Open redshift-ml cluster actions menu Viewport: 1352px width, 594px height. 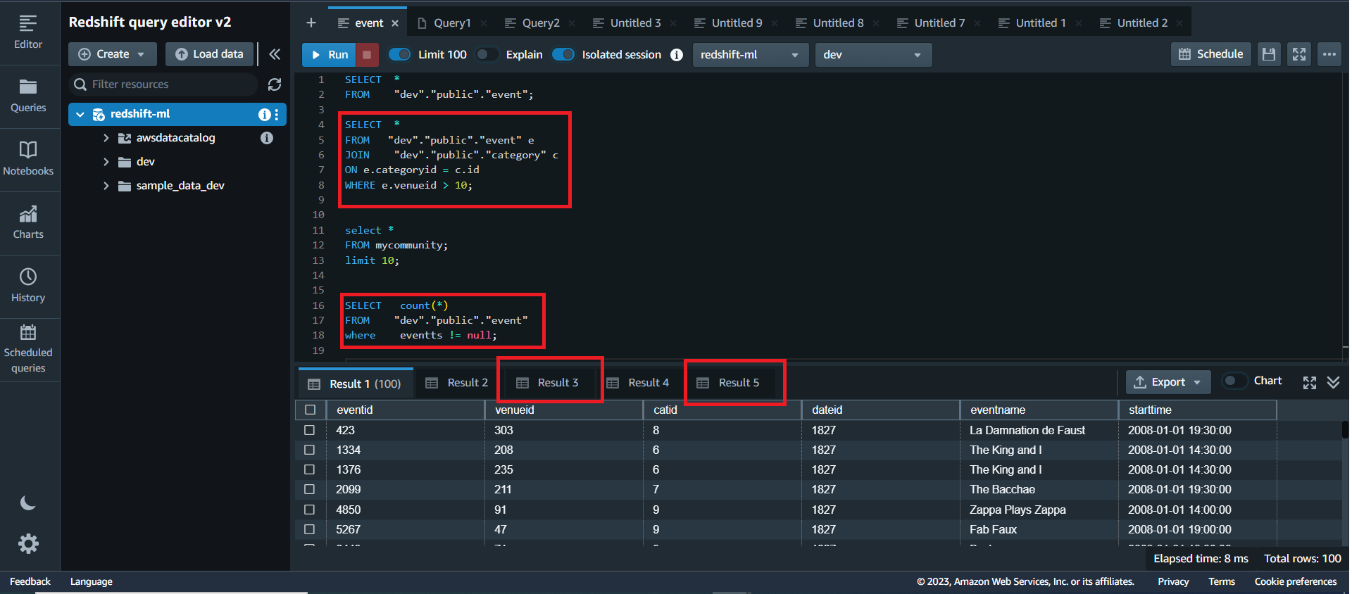click(x=277, y=114)
